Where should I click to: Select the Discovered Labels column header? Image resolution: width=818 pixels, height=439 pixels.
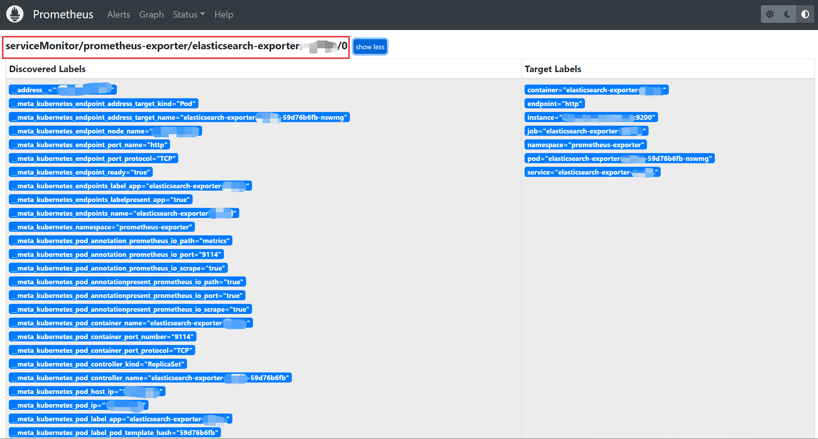47,69
